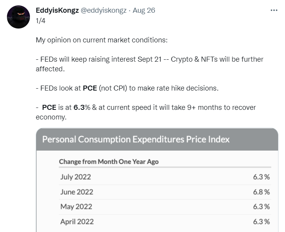Image resolution: width=285 pixels, height=232 pixels.
Task: Click the @eddyiskongz handle
Action: pos(104,10)
